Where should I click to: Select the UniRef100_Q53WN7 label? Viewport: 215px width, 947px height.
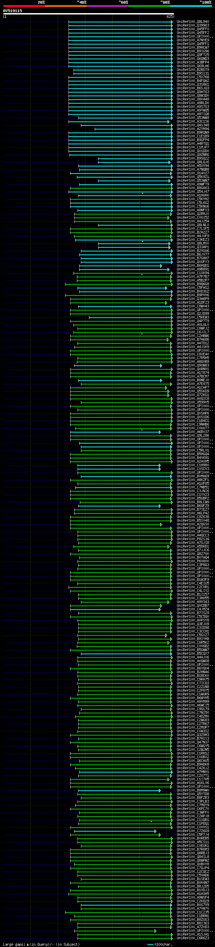[193, 181]
